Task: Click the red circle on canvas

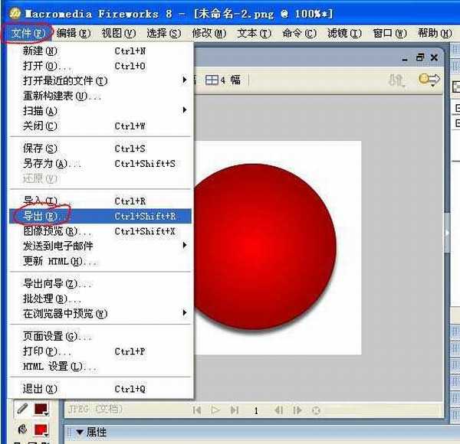Action: pyautogui.click(x=264, y=246)
